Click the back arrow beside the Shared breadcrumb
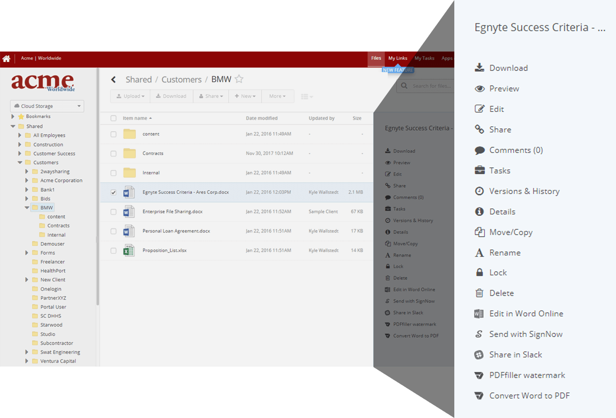Image resolution: width=616 pixels, height=418 pixels. [114, 80]
